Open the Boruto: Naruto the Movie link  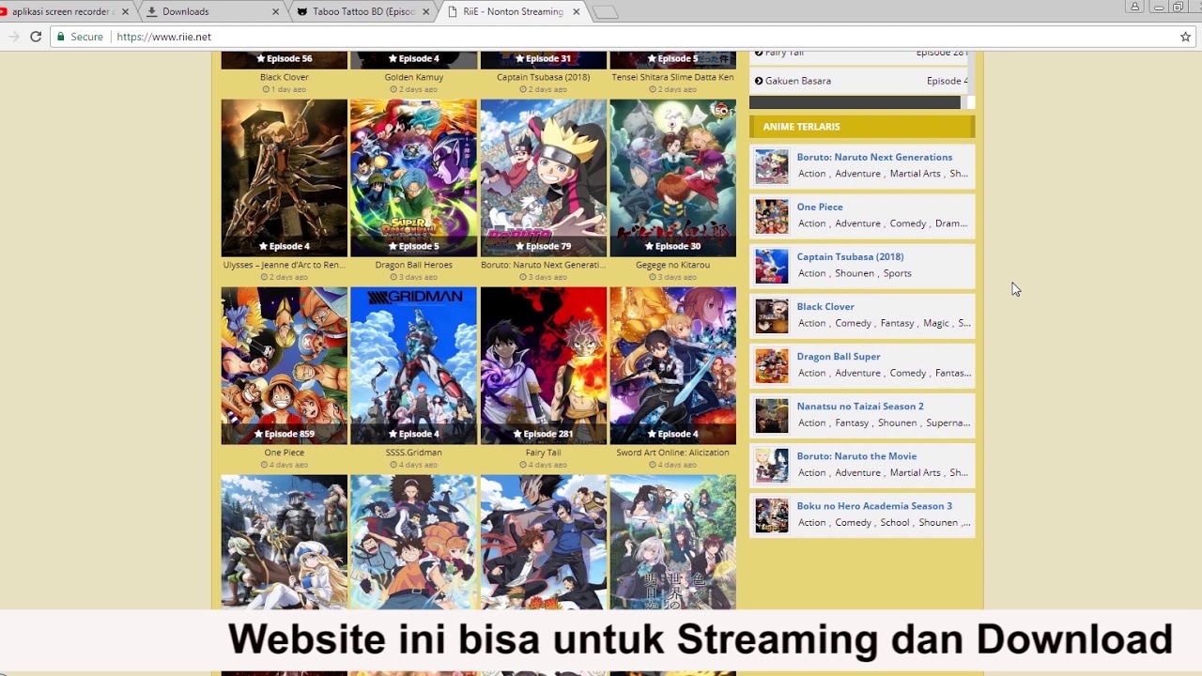[856, 455]
